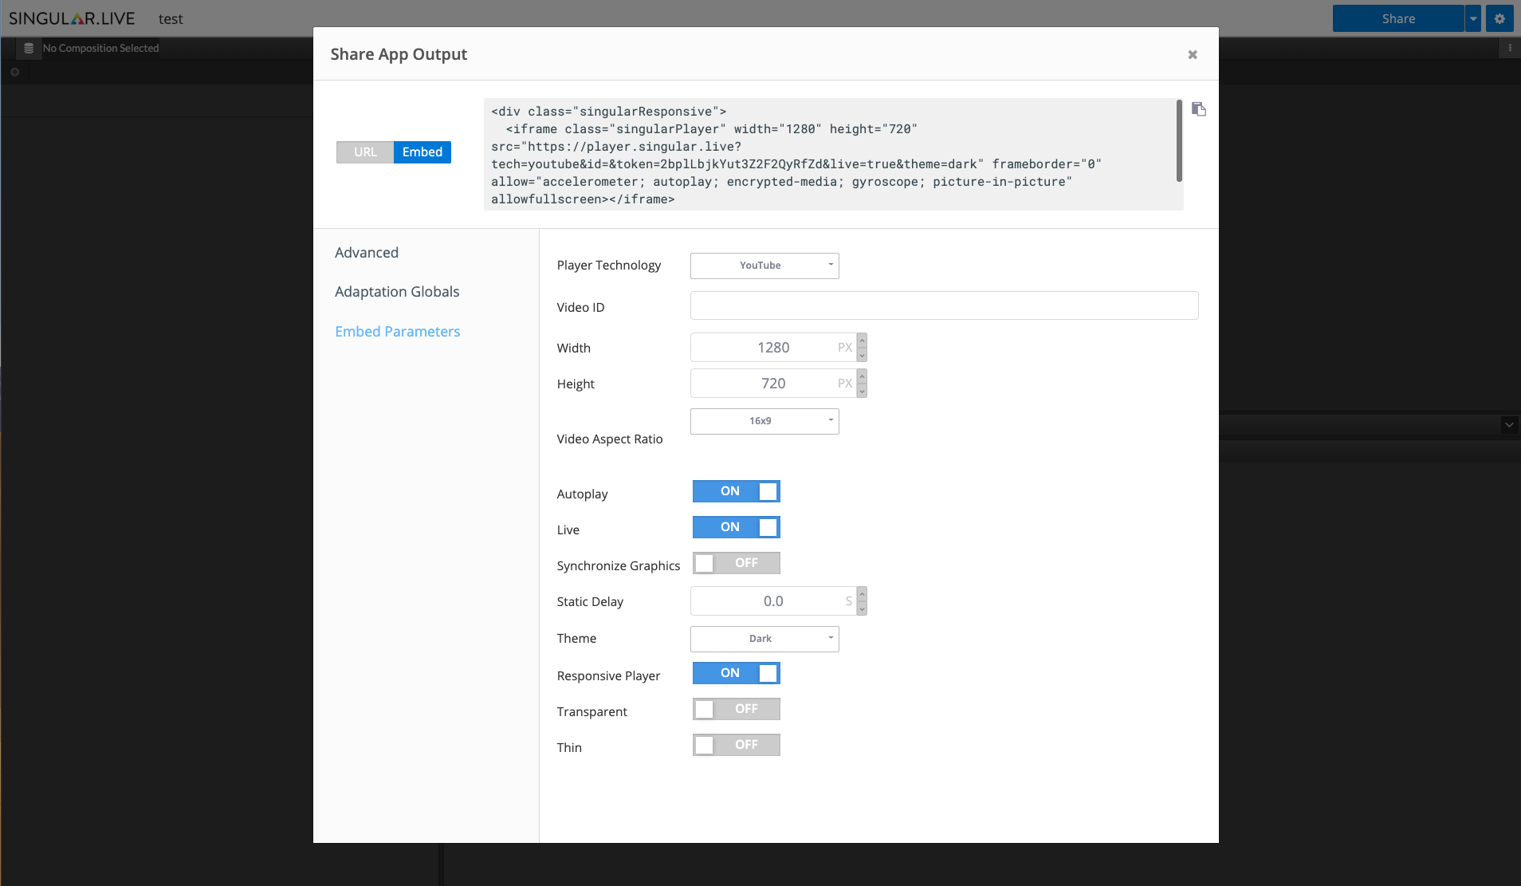The width and height of the screenshot is (1521, 886).
Task: Click the Width value field
Action: (x=773, y=348)
